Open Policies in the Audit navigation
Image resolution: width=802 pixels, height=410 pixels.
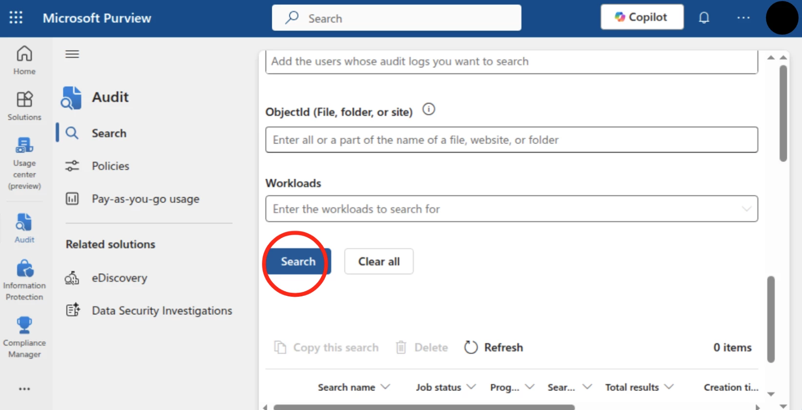coord(110,166)
